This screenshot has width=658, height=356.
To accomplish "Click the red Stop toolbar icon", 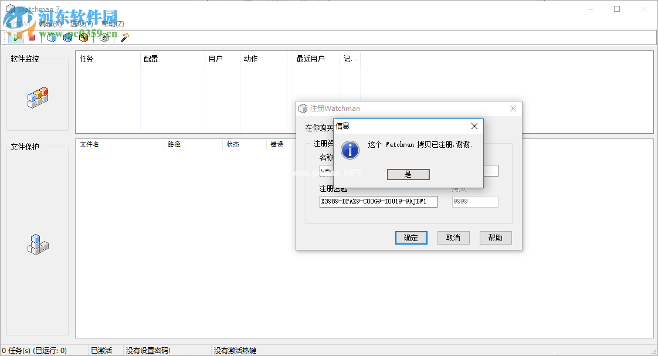I will tap(32, 37).
